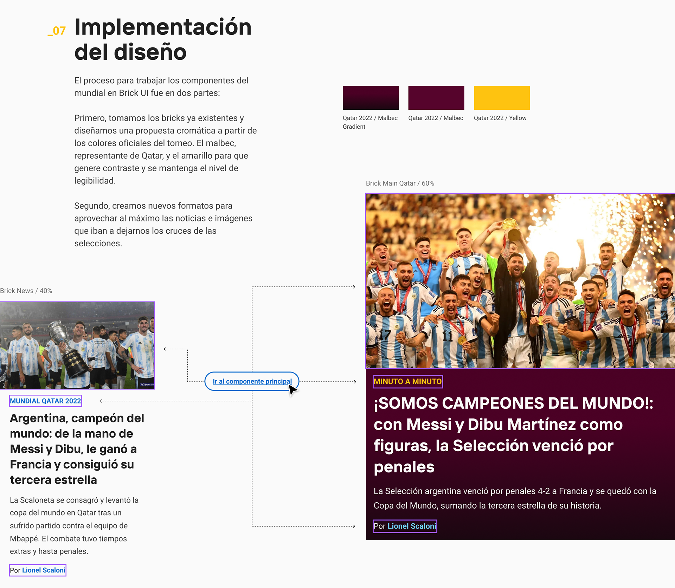Click the World Cup celebration main image
The width and height of the screenshot is (675, 588).
pos(520,281)
